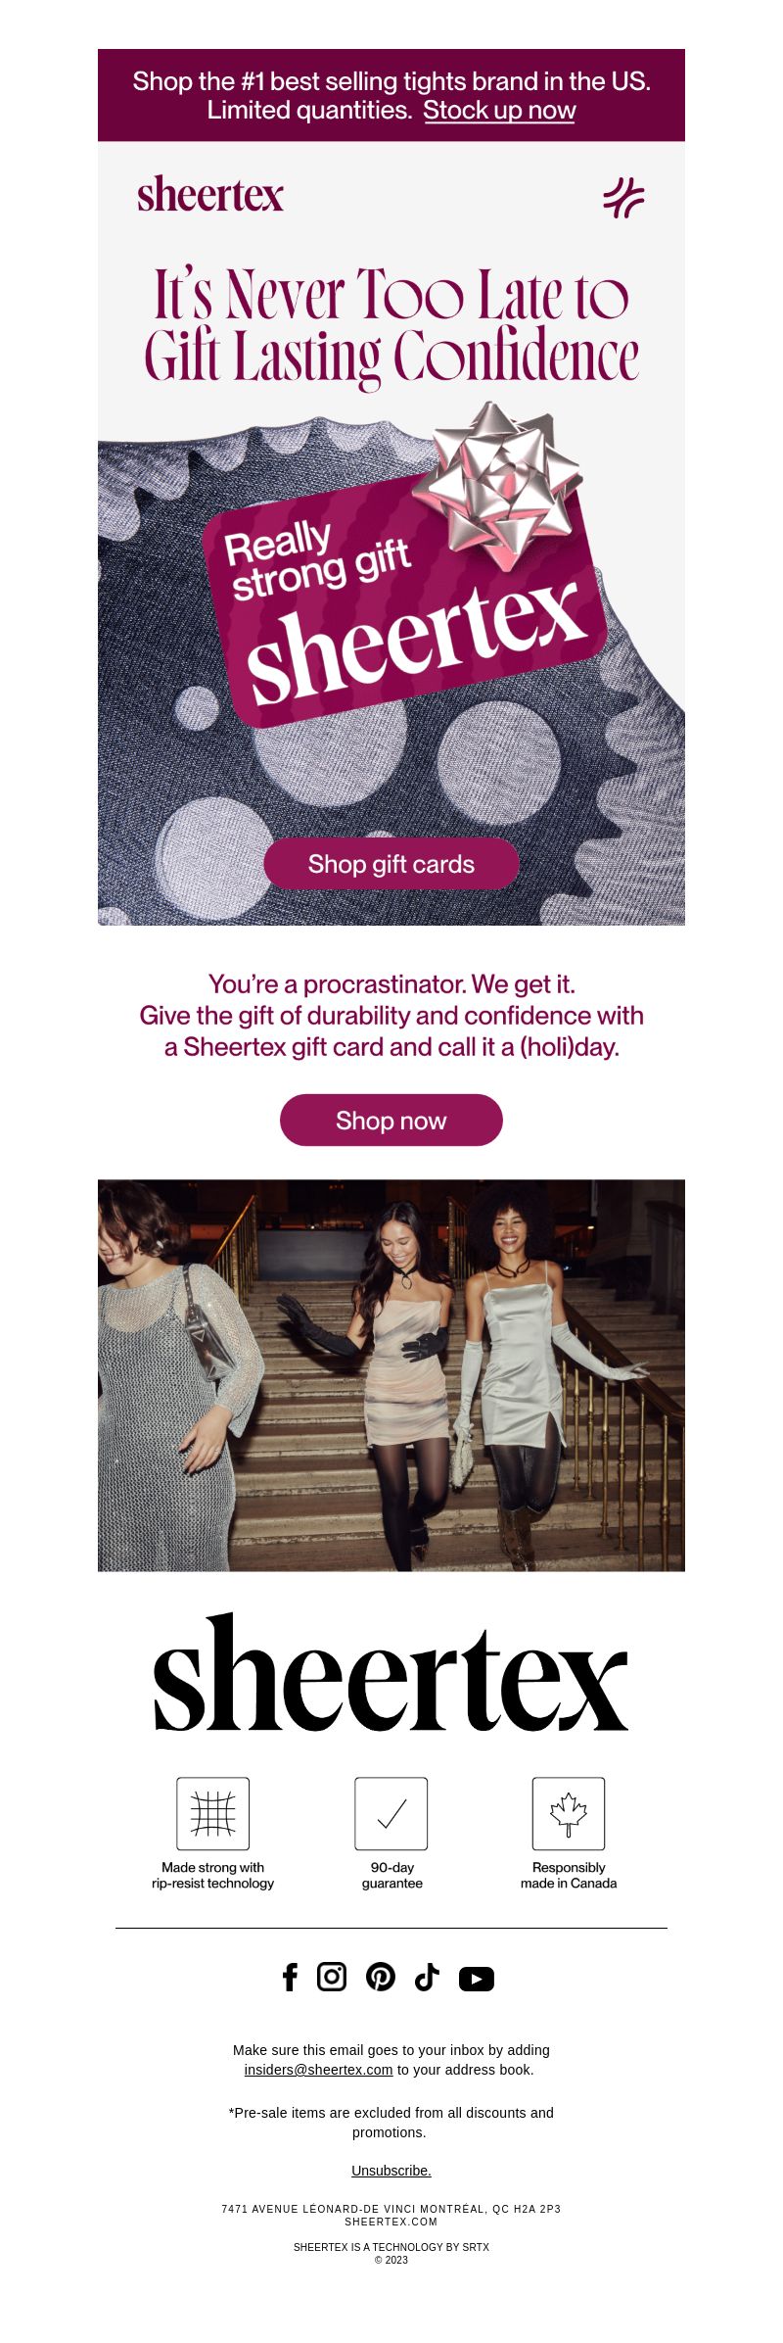
Task: Open the Instagram icon link
Action: [x=332, y=1977]
